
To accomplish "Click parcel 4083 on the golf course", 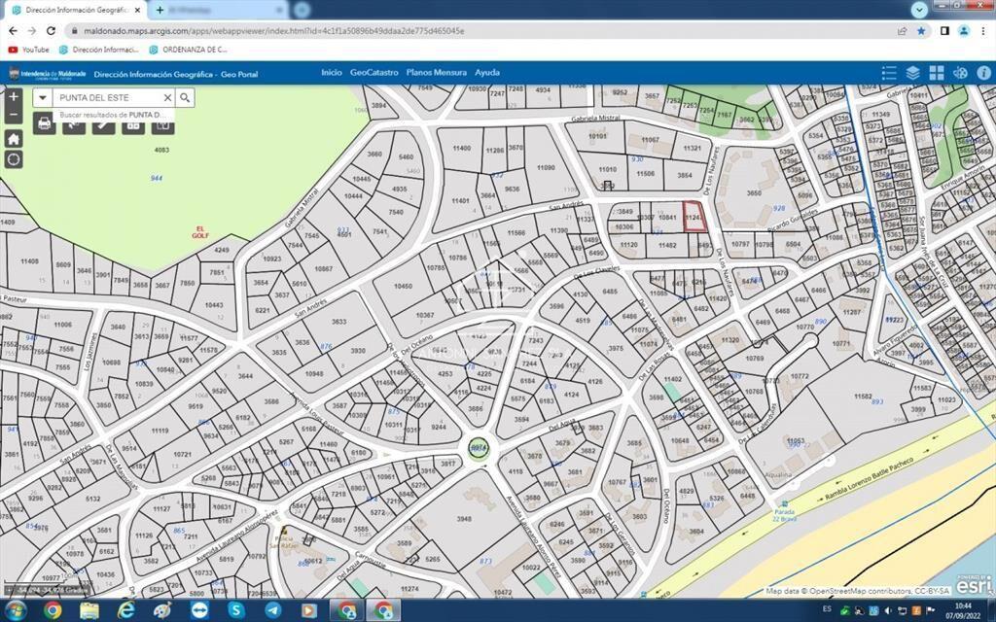I will click(162, 150).
